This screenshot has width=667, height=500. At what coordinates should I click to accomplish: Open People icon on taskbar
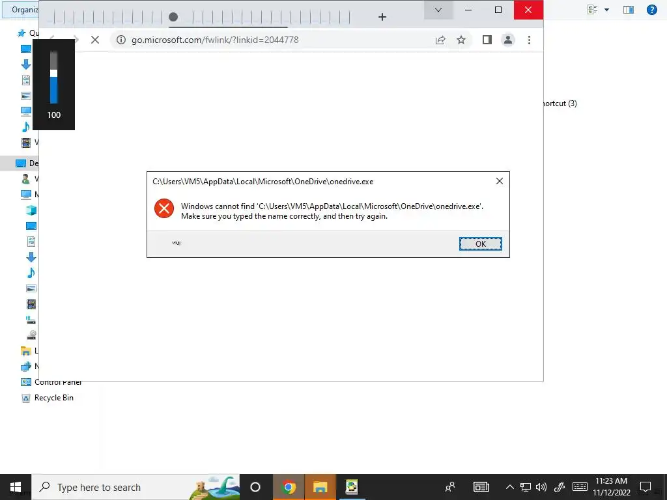point(450,487)
